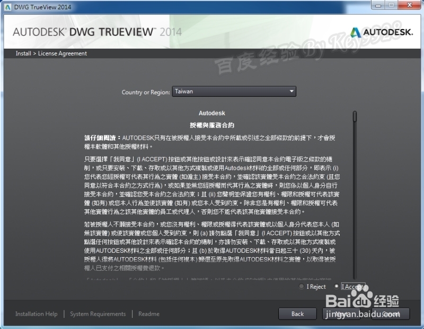Screen dimensions: 424x329
Task: Open the Installation Help link
Action: pos(36,314)
